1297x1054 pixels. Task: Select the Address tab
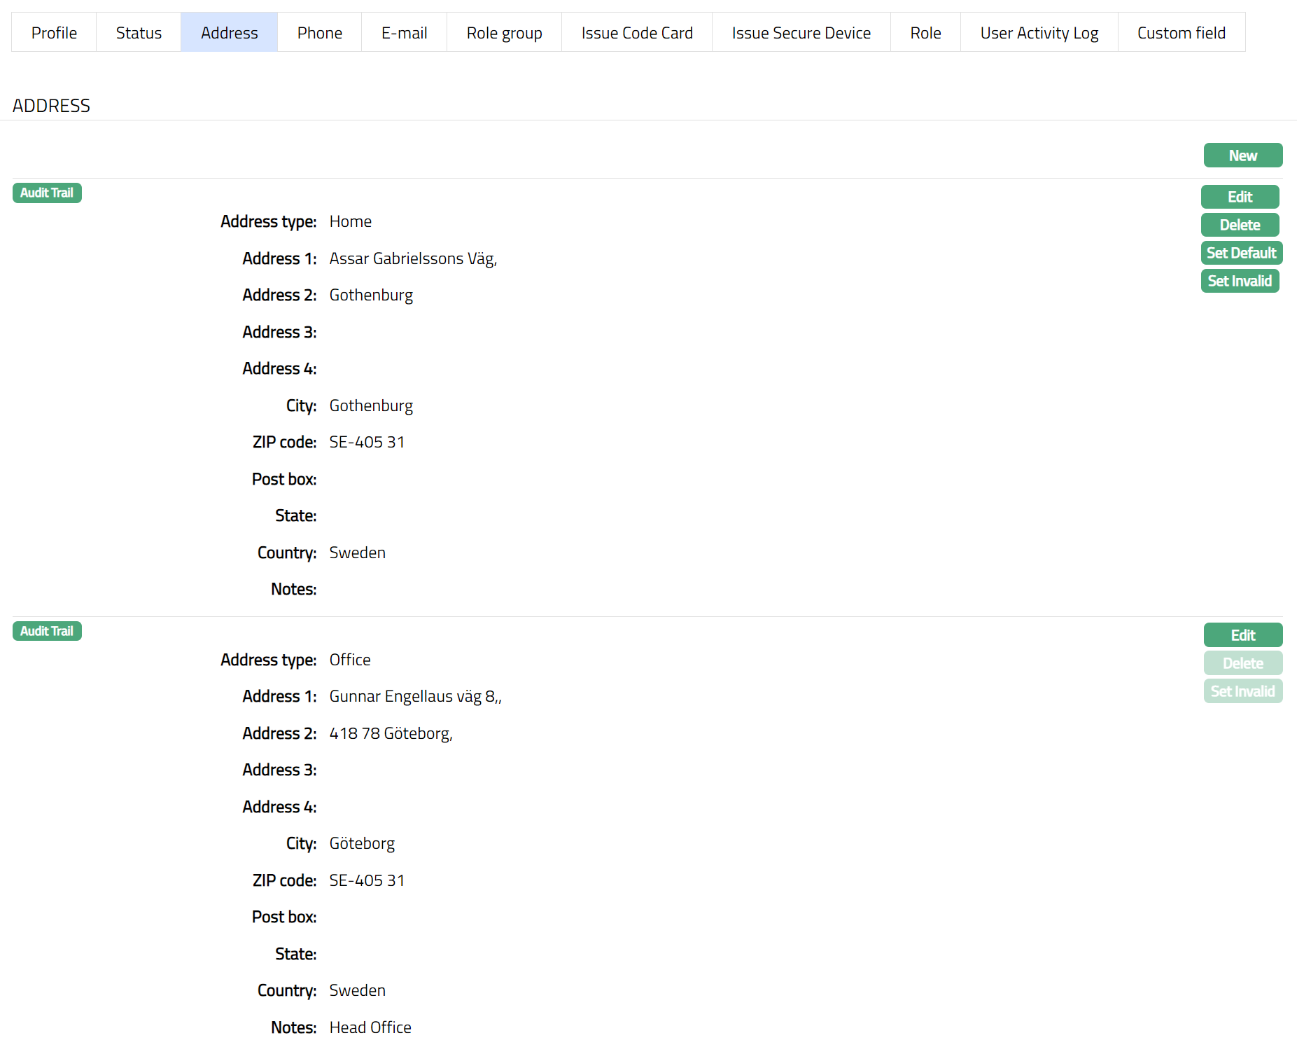(229, 33)
